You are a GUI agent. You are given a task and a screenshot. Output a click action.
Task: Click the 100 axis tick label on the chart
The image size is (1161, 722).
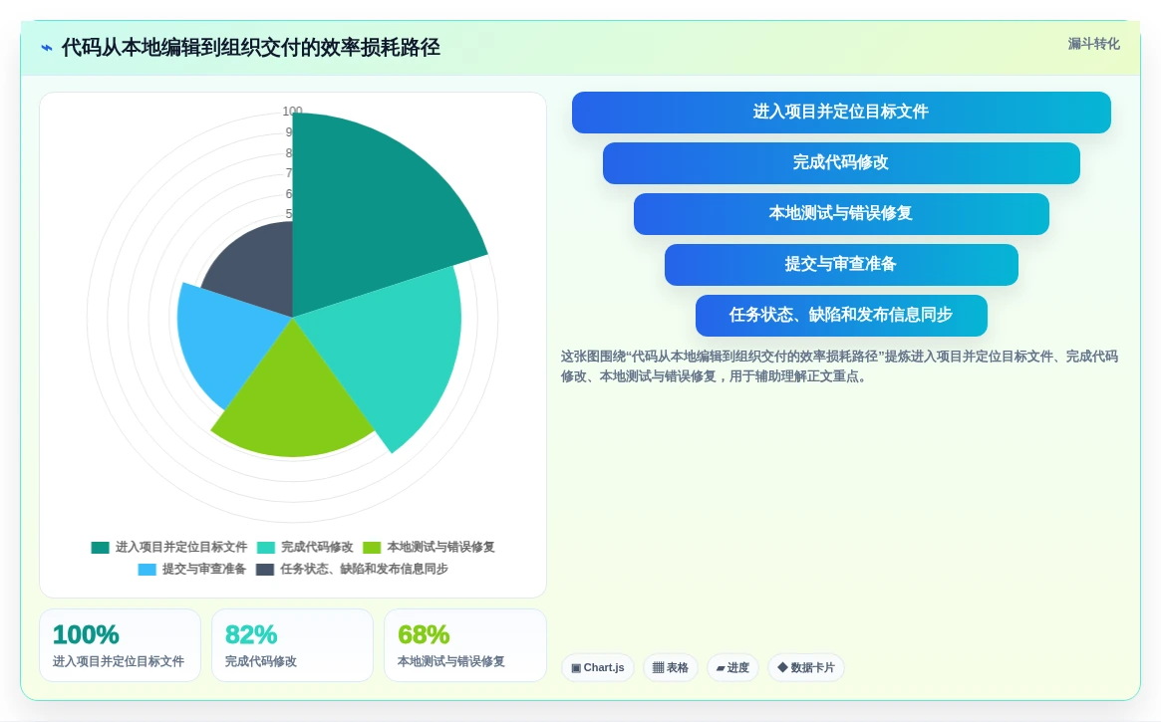pyautogui.click(x=292, y=111)
